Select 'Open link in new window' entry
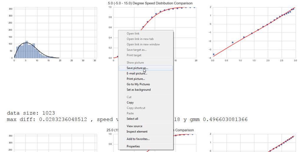The width and height of the screenshot is (302, 152). point(146,44)
